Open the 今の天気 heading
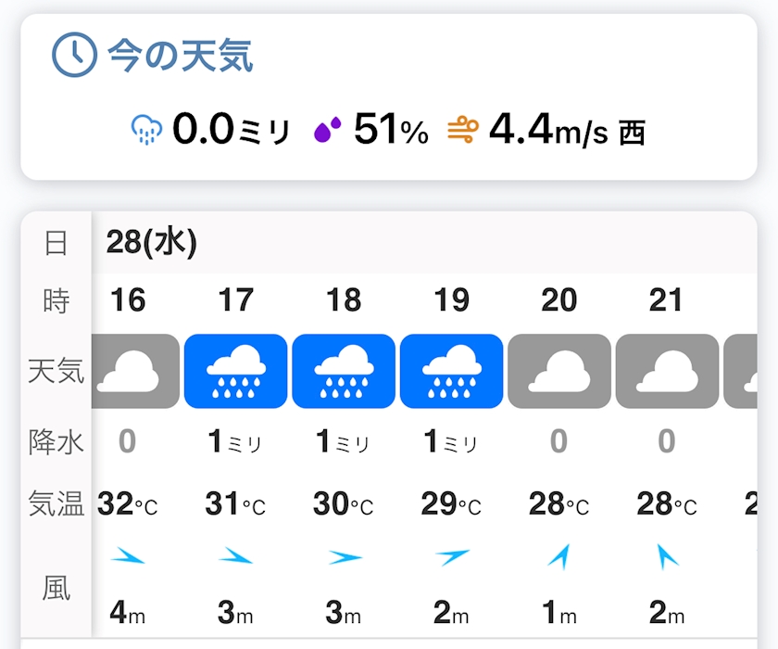 [181, 57]
